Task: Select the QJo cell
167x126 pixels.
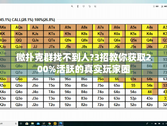Action: coord(19,47)
